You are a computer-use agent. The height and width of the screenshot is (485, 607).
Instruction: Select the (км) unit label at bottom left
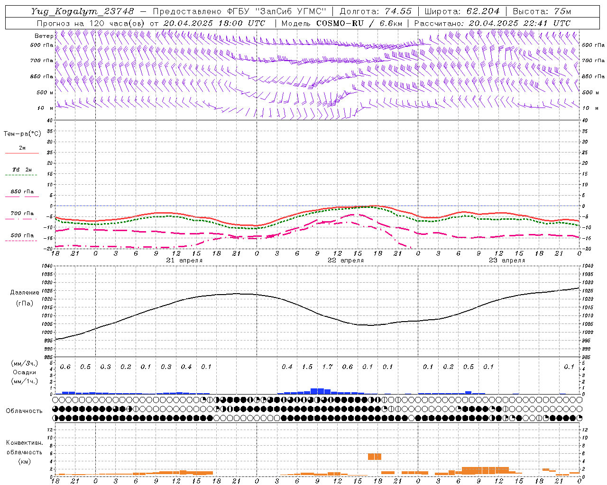(24, 461)
